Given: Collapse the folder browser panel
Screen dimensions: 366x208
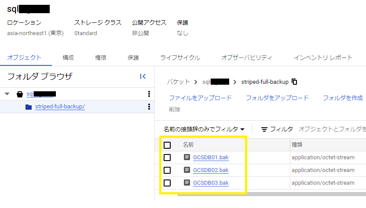Looking at the screenshot, I should tap(143, 76).
